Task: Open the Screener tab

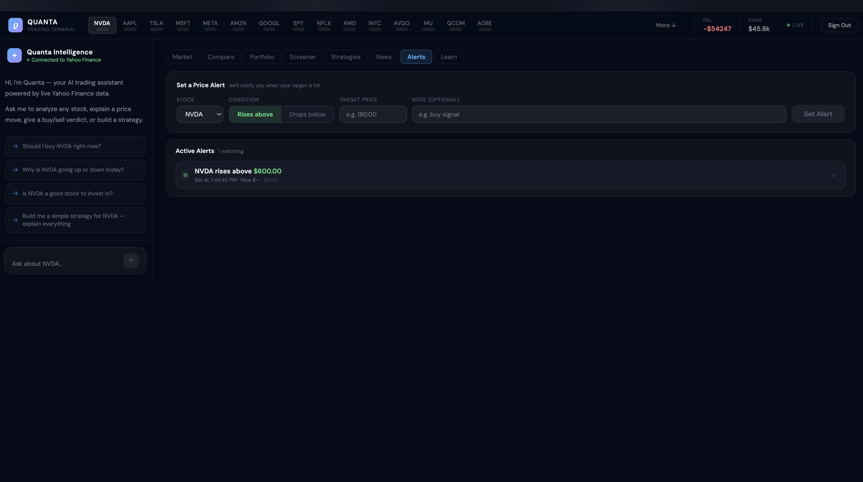Action: pos(302,57)
